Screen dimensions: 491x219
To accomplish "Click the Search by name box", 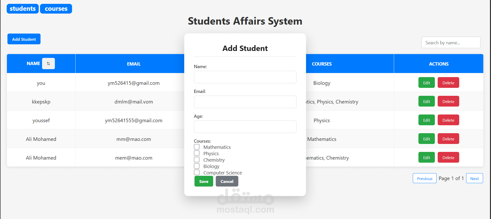I will point(450,43).
